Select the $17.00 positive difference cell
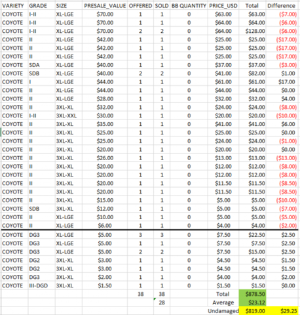Viewport: 300px width, 315px height. click(282, 82)
